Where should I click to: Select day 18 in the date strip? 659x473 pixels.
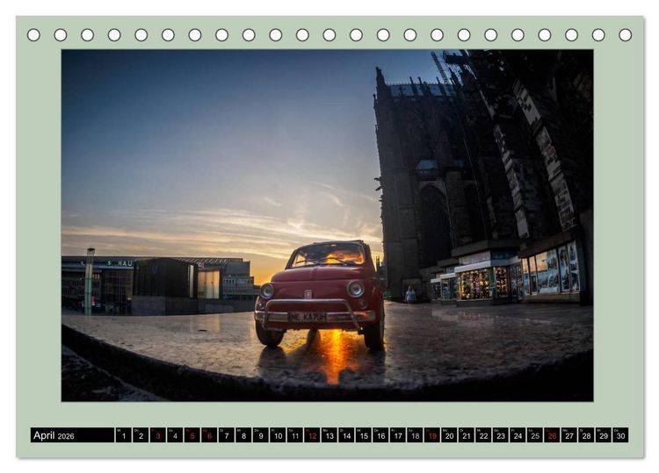coord(416,434)
